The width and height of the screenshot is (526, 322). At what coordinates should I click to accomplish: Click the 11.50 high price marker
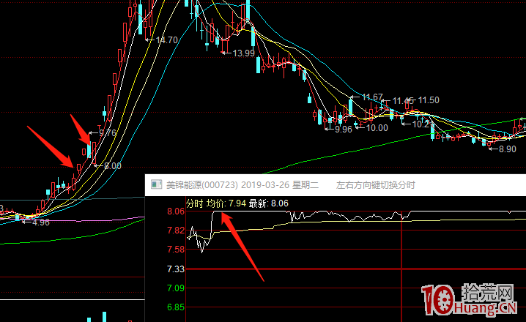[x=429, y=100]
